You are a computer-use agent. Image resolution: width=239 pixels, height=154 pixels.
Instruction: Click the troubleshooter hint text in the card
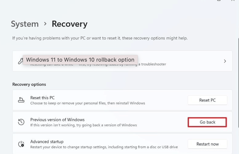pyautogui.click(x=98, y=64)
